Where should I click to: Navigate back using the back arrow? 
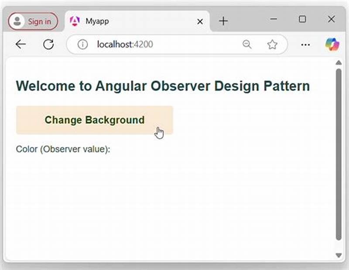21,44
